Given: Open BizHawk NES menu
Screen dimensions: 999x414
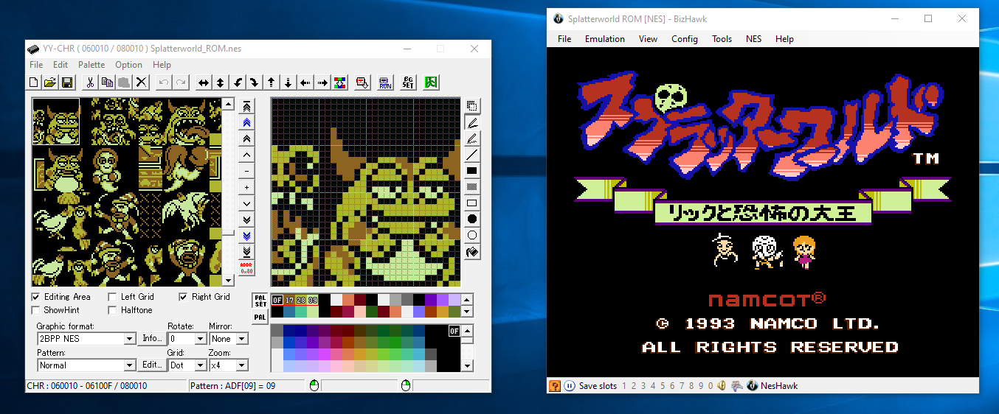Looking at the screenshot, I should coord(753,39).
